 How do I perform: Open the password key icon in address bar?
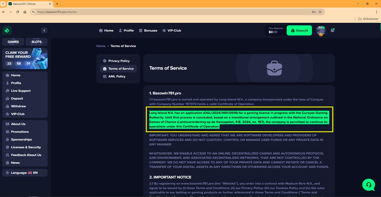[314, 12]
